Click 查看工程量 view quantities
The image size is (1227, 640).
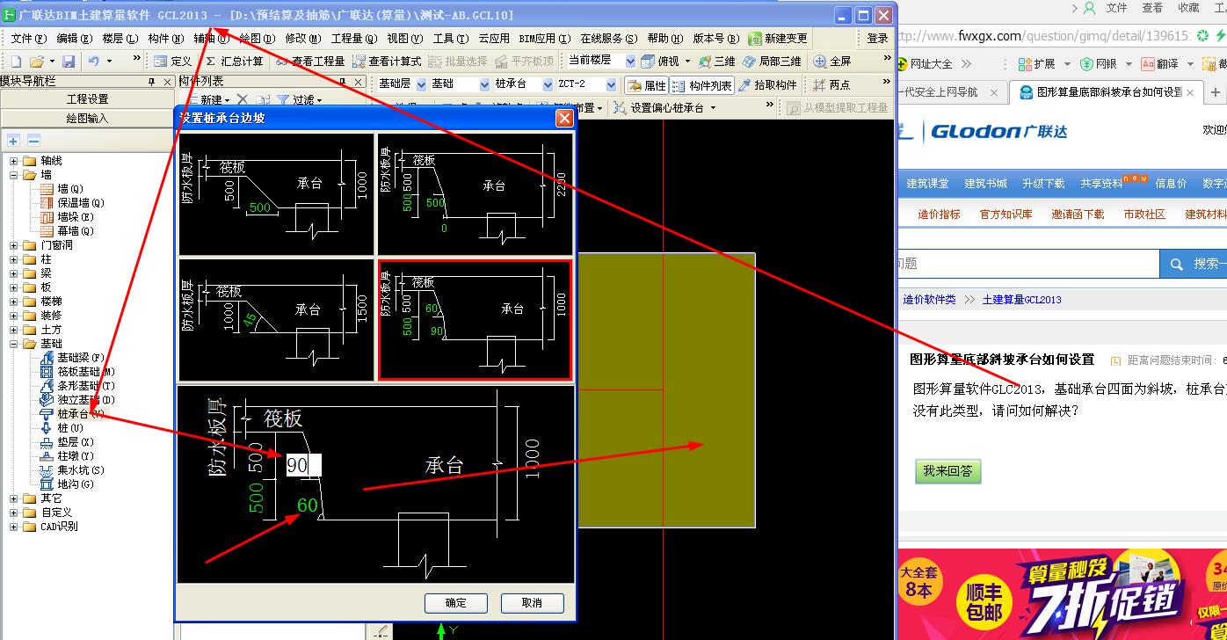coord(310,62)
